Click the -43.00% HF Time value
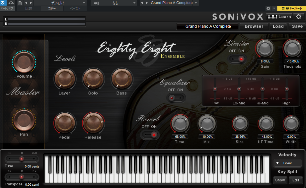This screenshot has height=188, width=306. click(267, 137)
